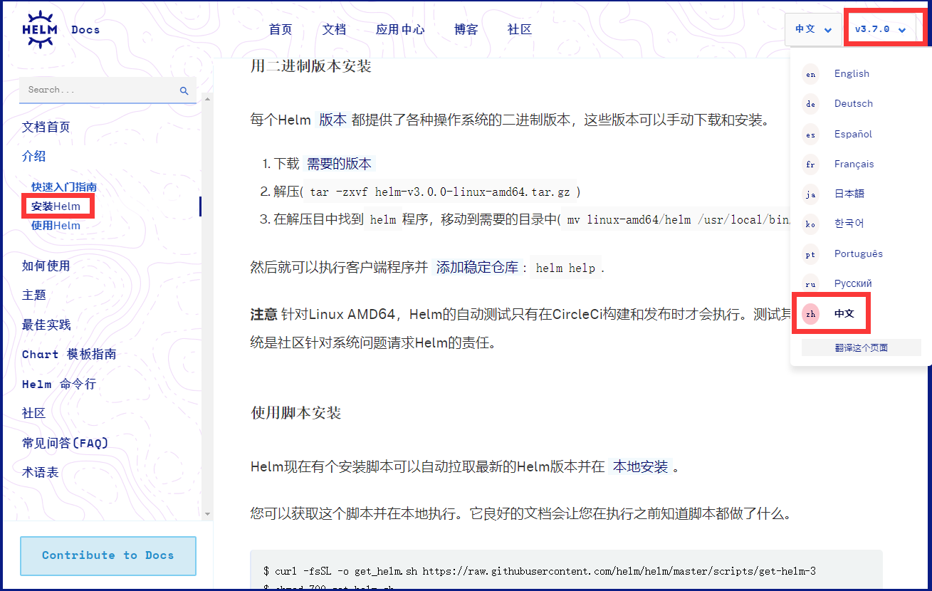Expand 主题 sidebar section

click(34, 295)
